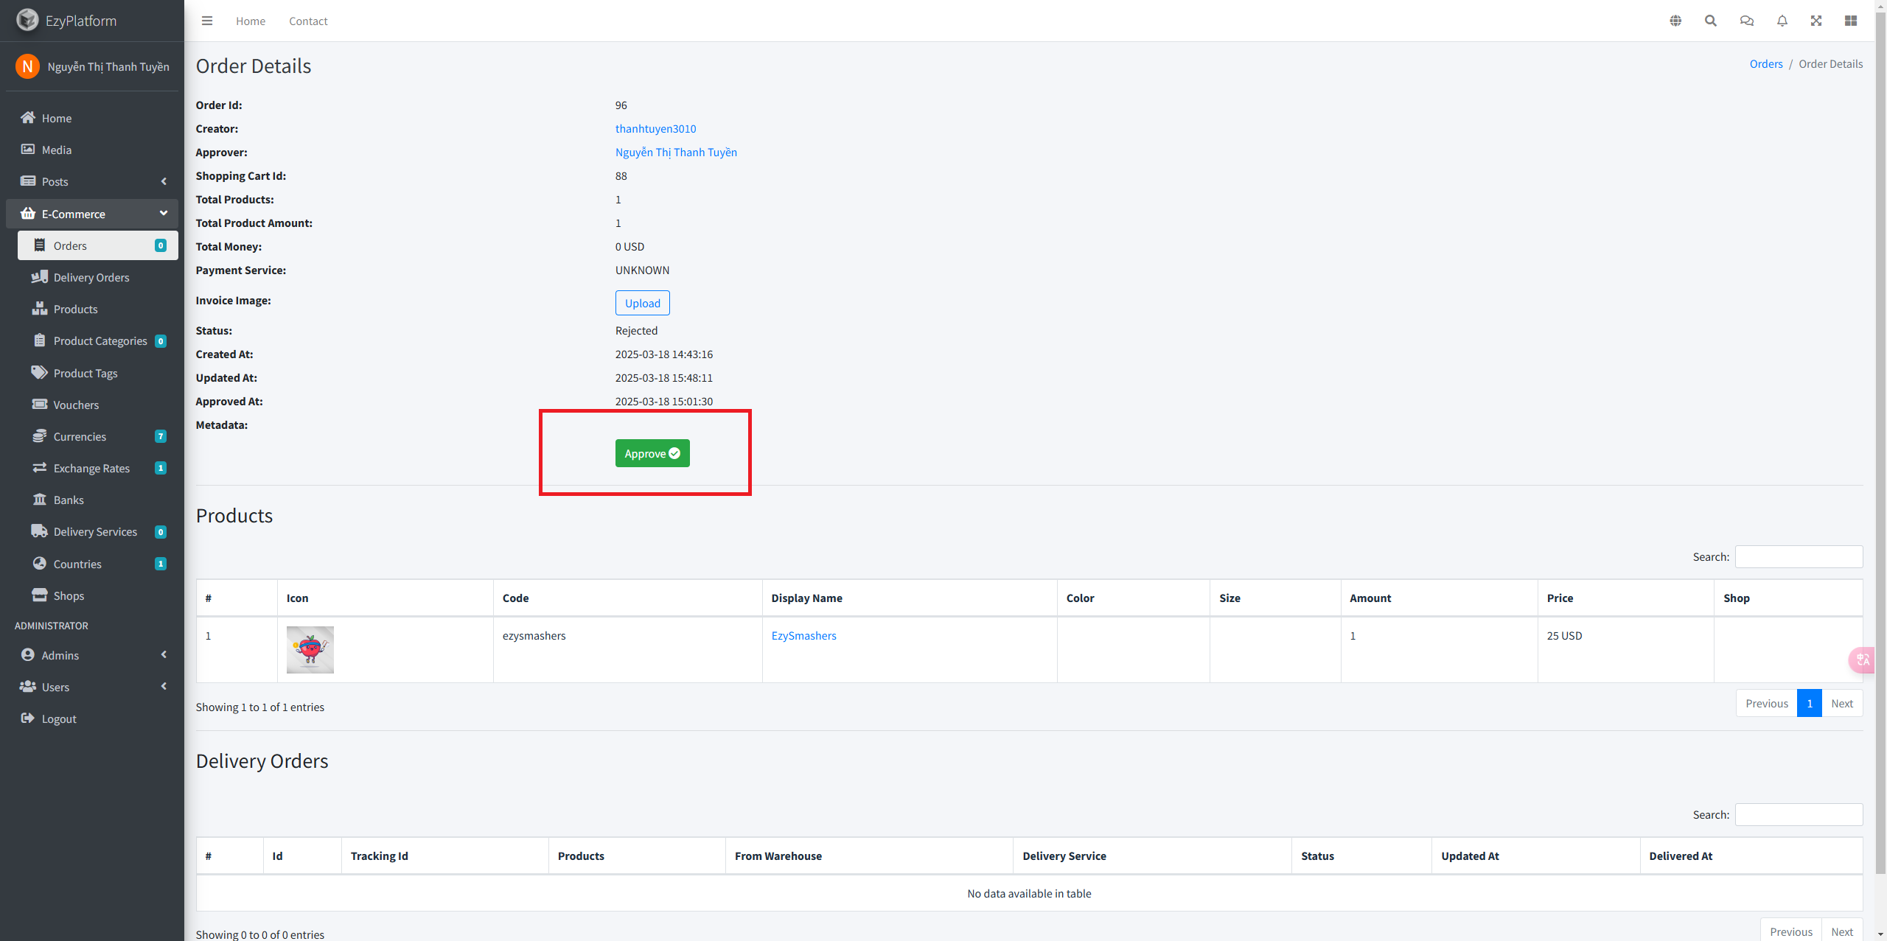Viewport: 1887px width, 941px height.
Task: Click the Countries globe icon
Action: [x=40, y=564]
